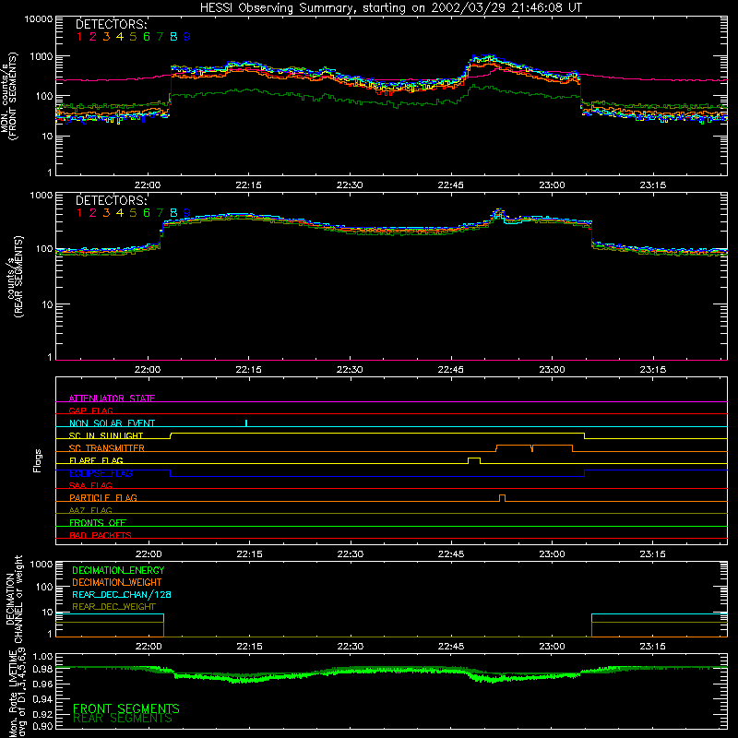This screenshot has height=738, width=738.
Task: Click the 22:30 tick under the Flags panel
Action: 350,554
